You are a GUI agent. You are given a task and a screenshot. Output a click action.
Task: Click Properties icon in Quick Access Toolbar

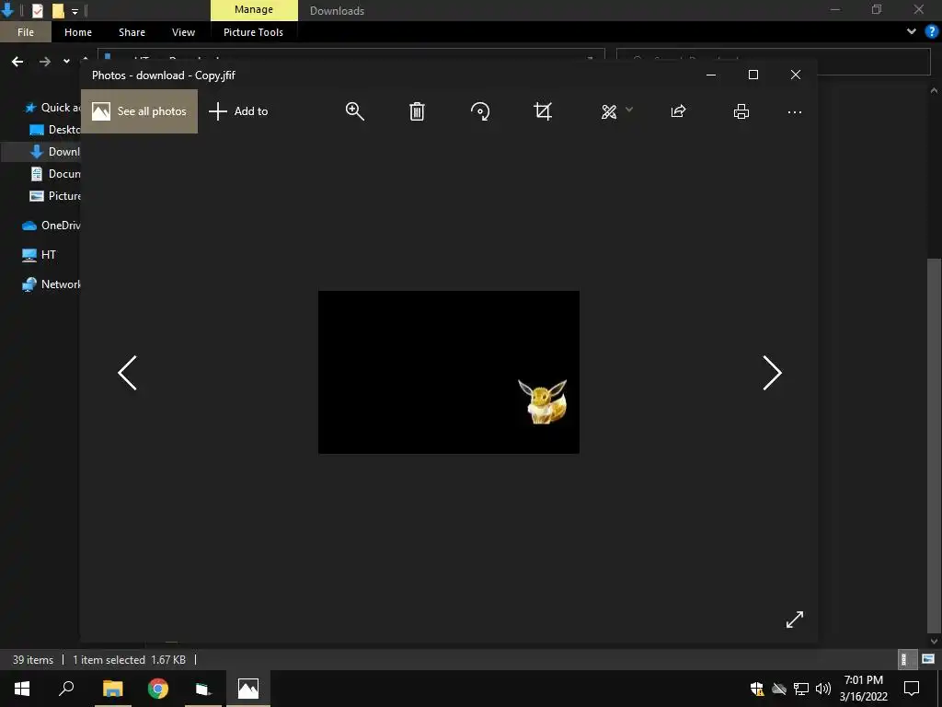point(37,10)
